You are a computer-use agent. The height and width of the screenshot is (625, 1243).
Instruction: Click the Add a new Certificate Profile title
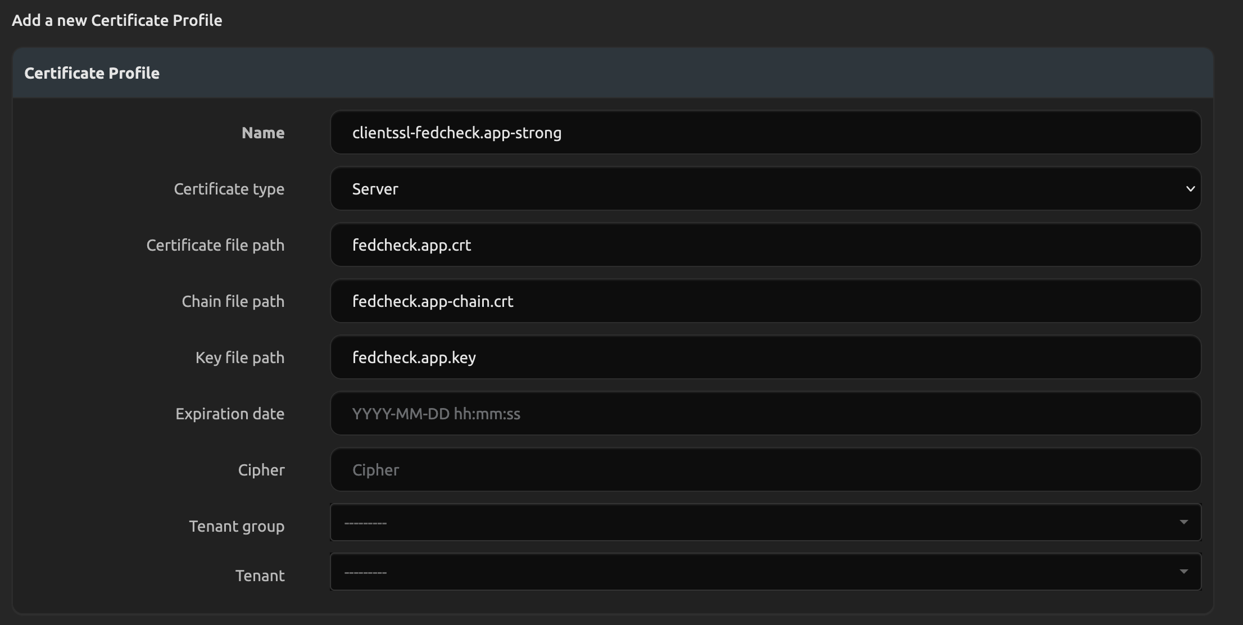tap(117, 21)
